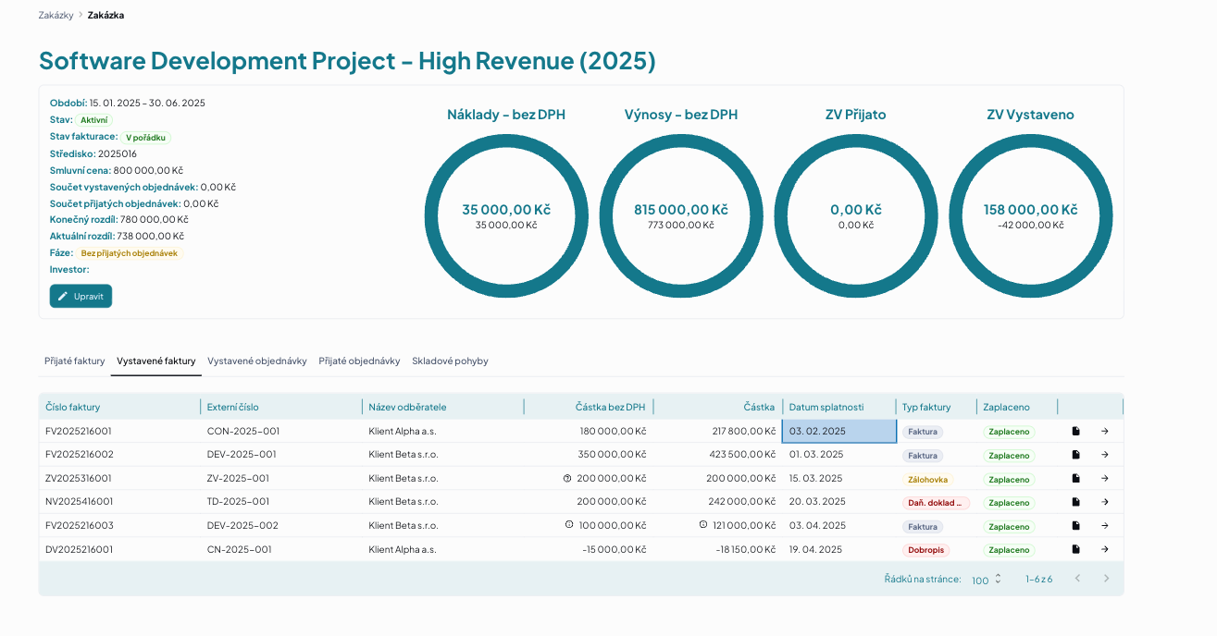1217x636 pixels.
Task: Go to next page of invoices
Action: [1106, 579]
